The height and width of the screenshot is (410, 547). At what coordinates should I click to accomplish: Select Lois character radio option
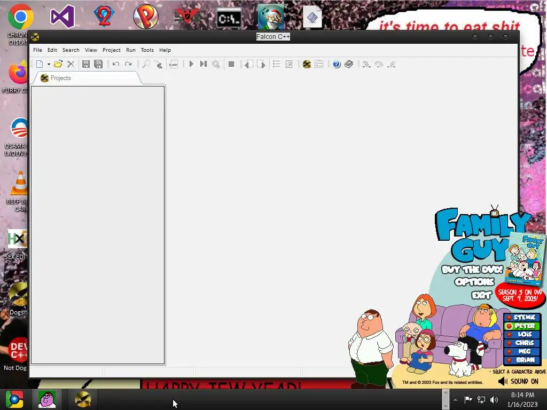click(522, 334)
